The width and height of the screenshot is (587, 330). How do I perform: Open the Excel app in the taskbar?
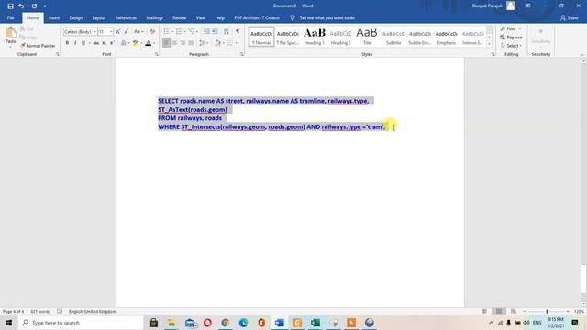tap(316, 323)
